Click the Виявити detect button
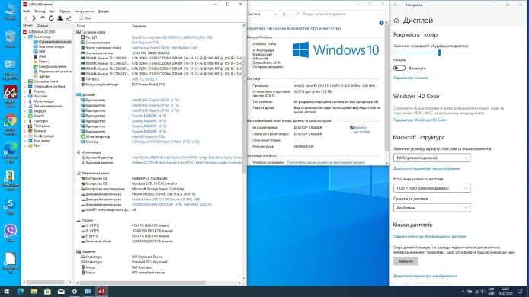 pyautogui.click(x=406, y=261)
